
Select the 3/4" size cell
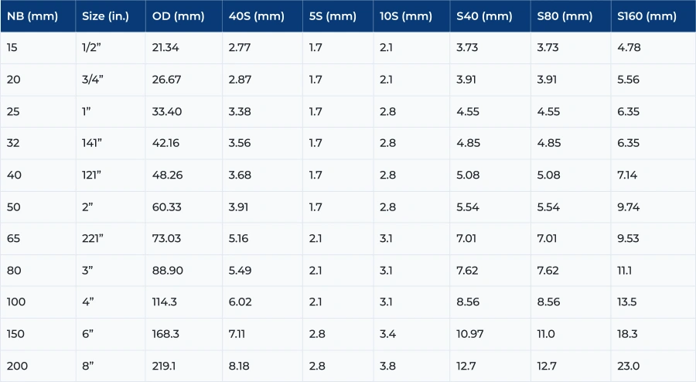[x=94, y=80]
